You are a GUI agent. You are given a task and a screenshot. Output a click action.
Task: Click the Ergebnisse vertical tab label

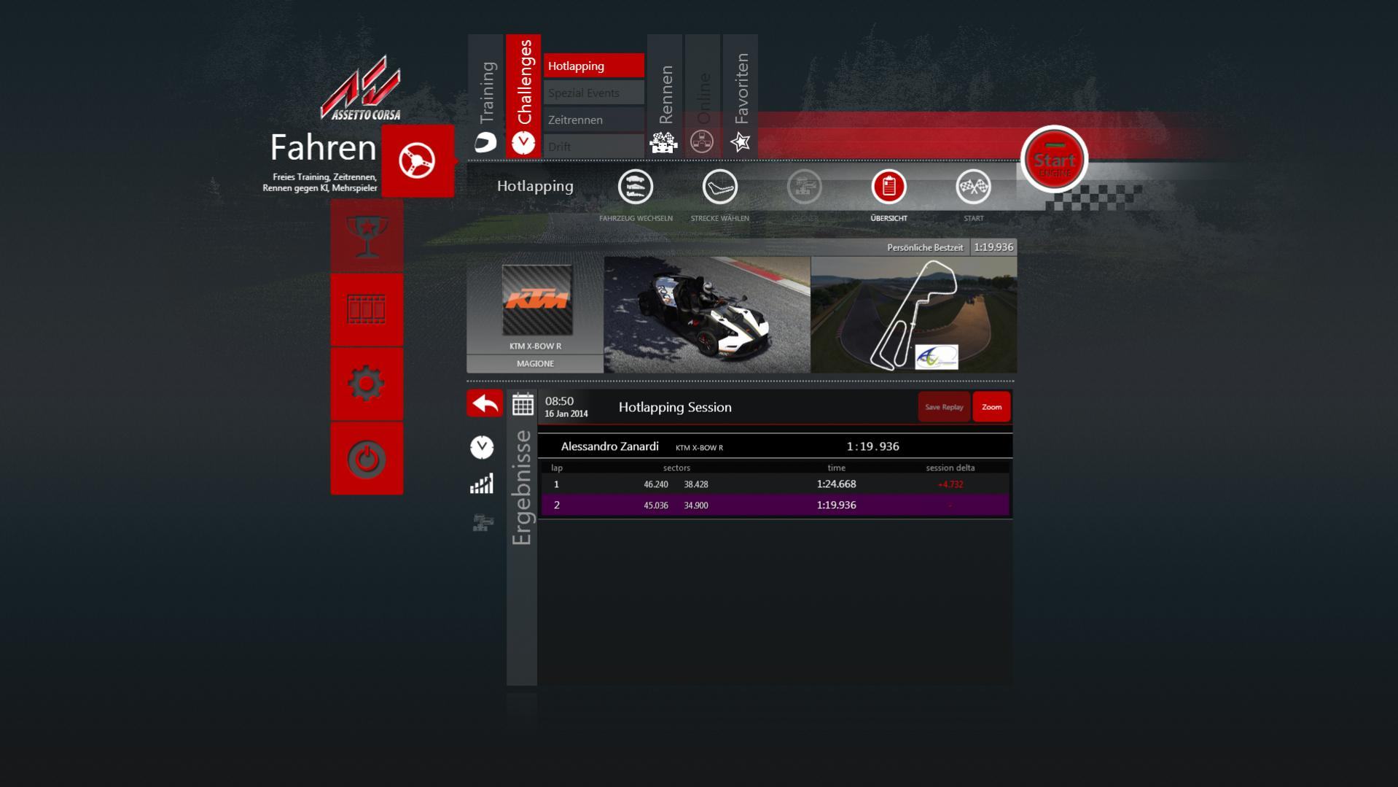(522, 487)
